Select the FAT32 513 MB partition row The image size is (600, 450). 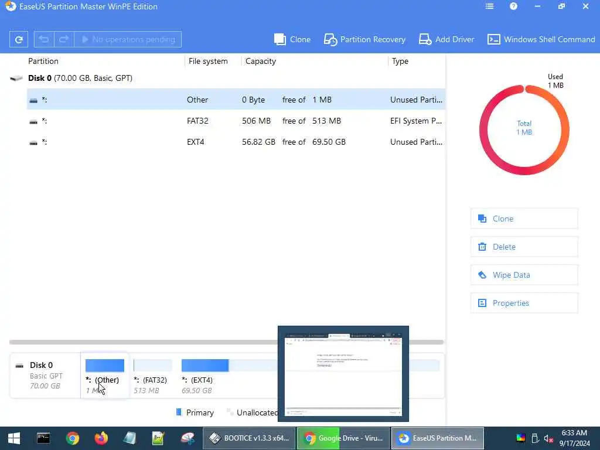236,121
